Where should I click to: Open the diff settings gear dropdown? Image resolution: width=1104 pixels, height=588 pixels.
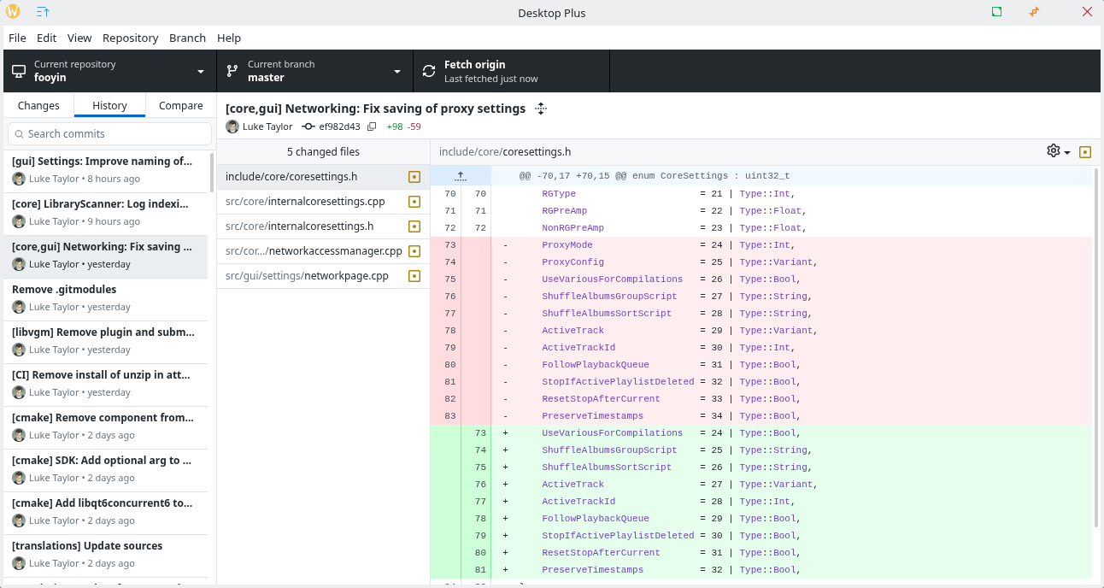coord(1058,151)
